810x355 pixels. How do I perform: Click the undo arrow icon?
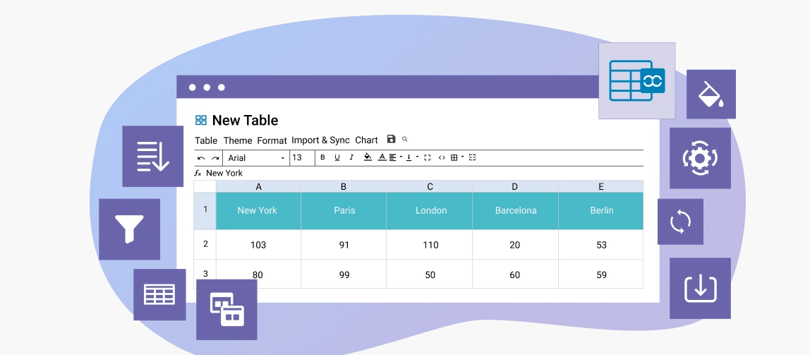pyautogui.click(x=201, y=158)
